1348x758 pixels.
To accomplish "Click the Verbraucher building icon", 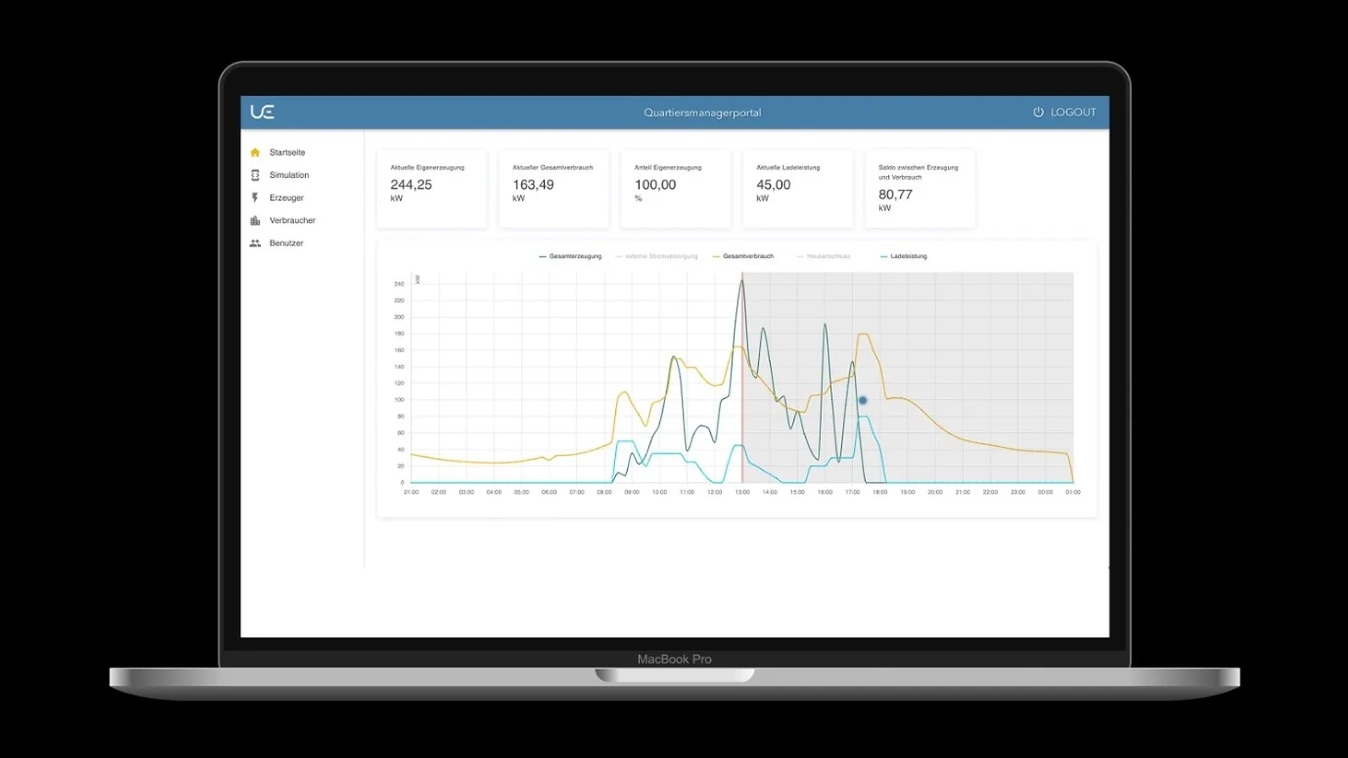I will coord(255,220).
